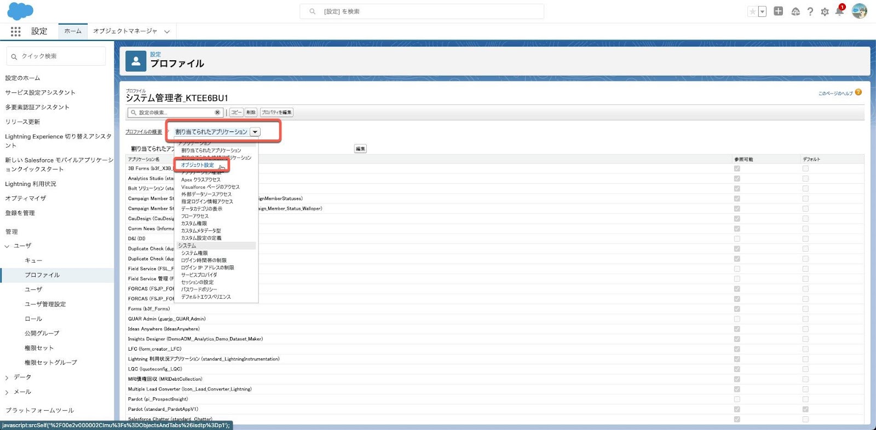Toggle デフォルト checkbox for Pardot (standard_PardotAppV1)

(805, 409)
